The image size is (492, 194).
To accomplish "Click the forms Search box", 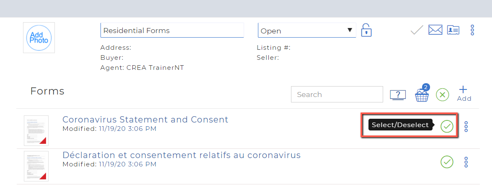I will (x=337, y=94).
